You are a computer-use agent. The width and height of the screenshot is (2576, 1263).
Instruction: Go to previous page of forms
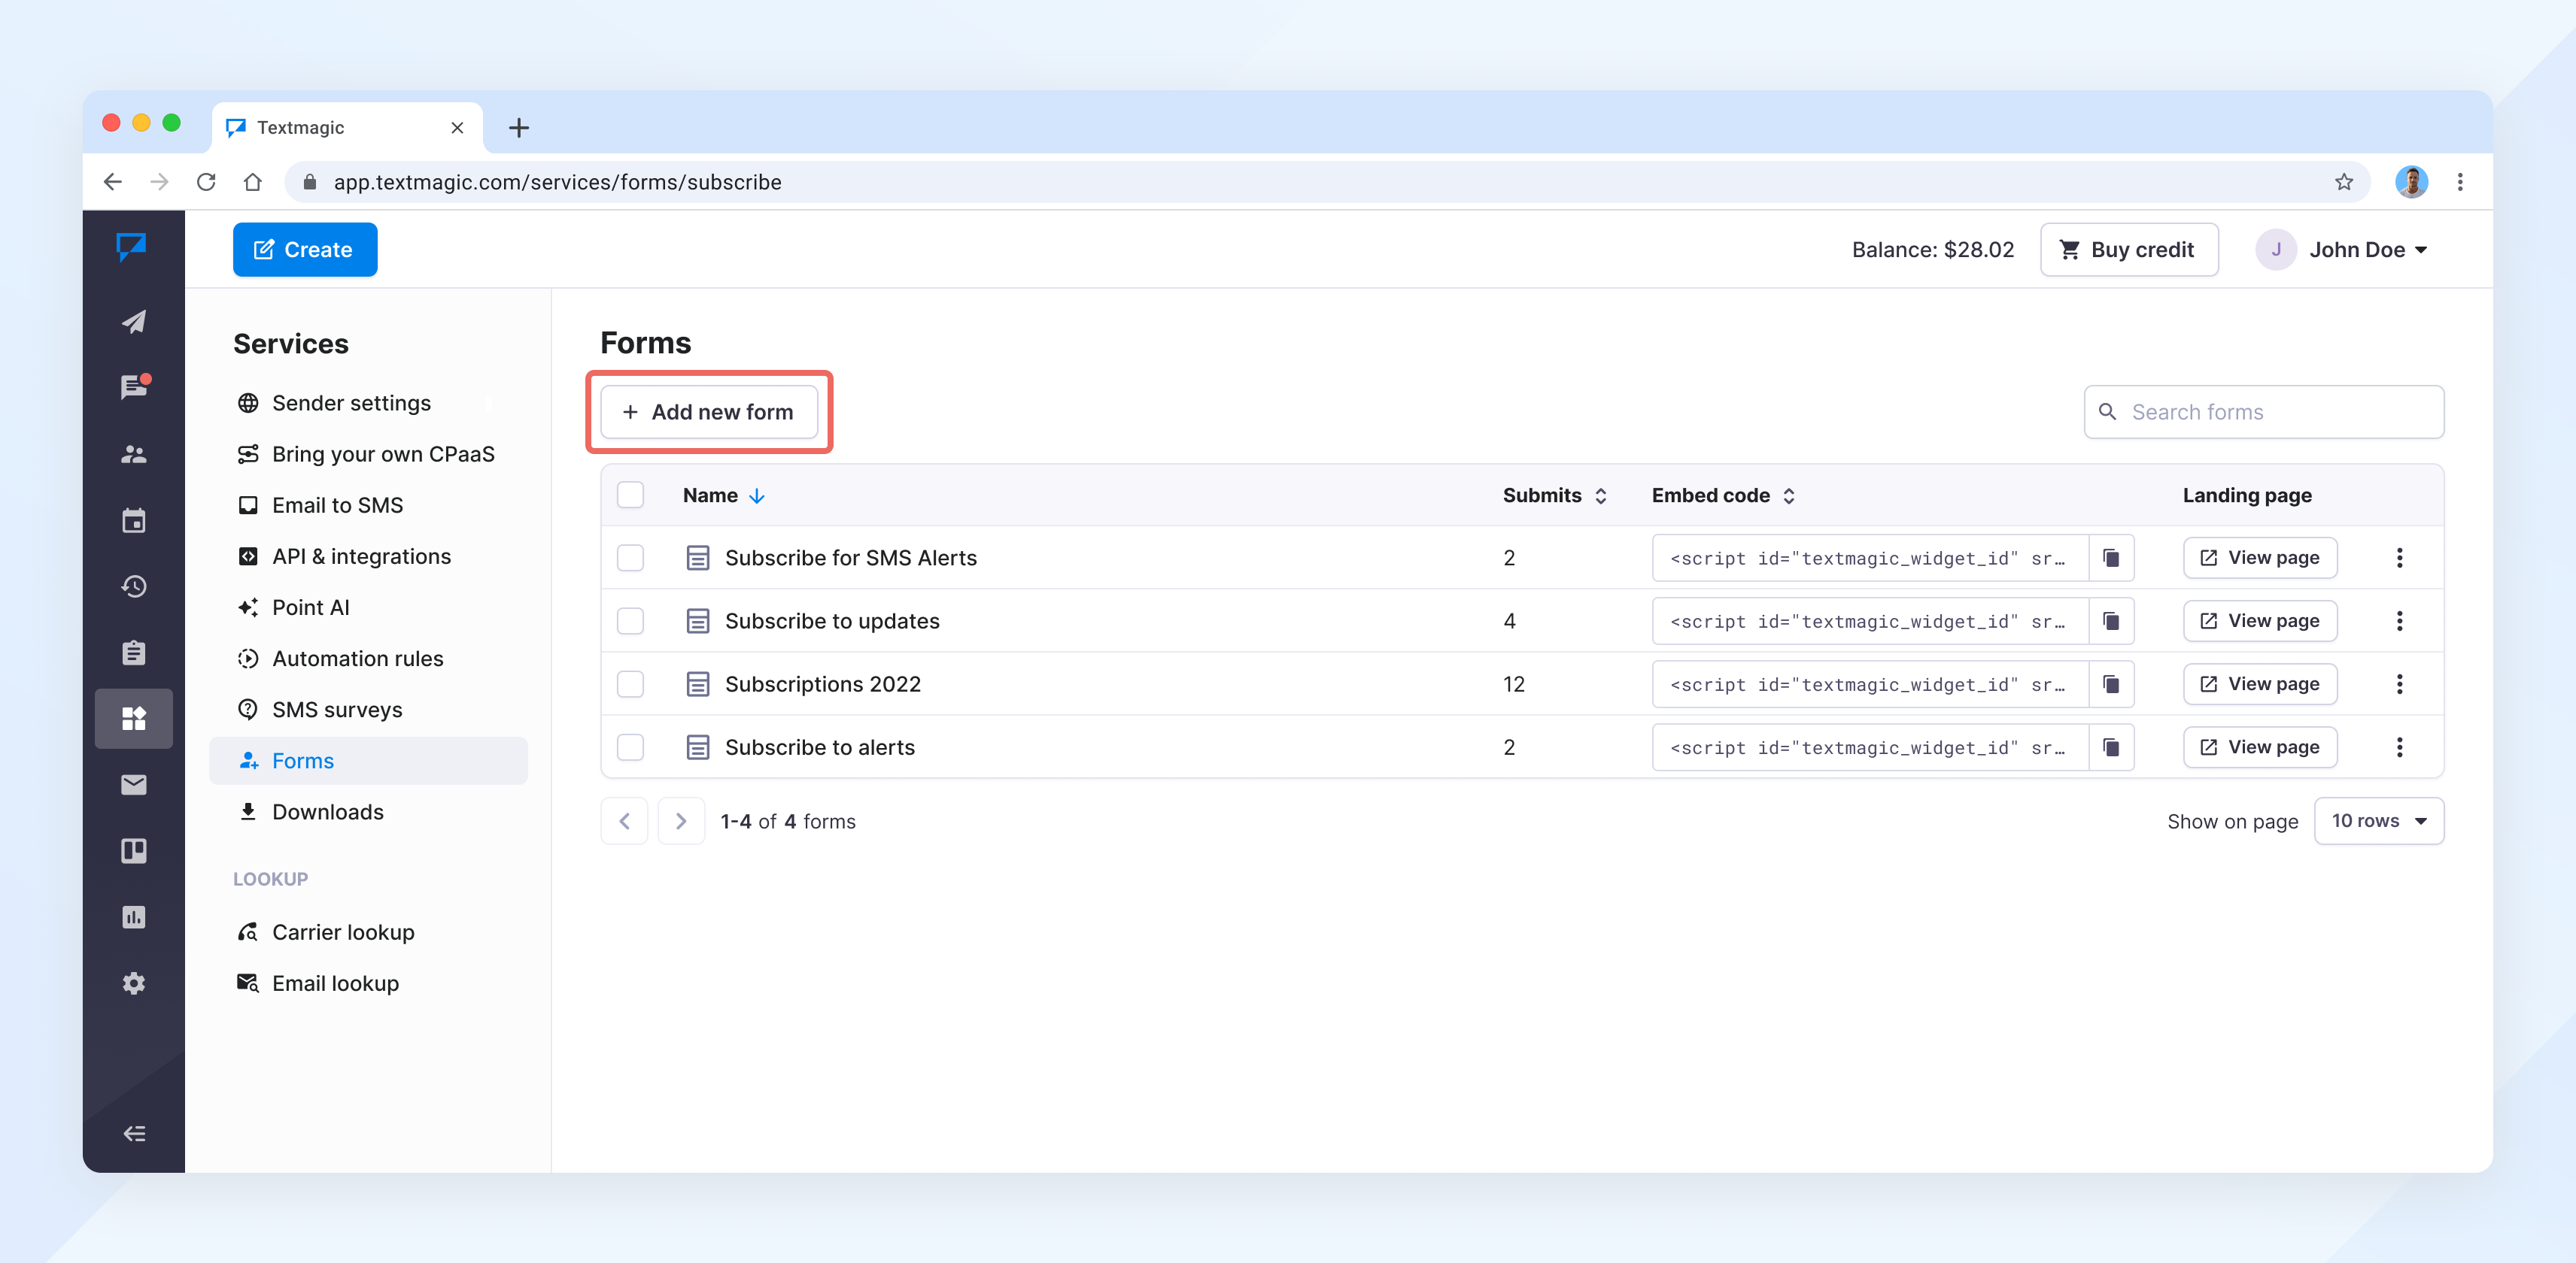624,822
